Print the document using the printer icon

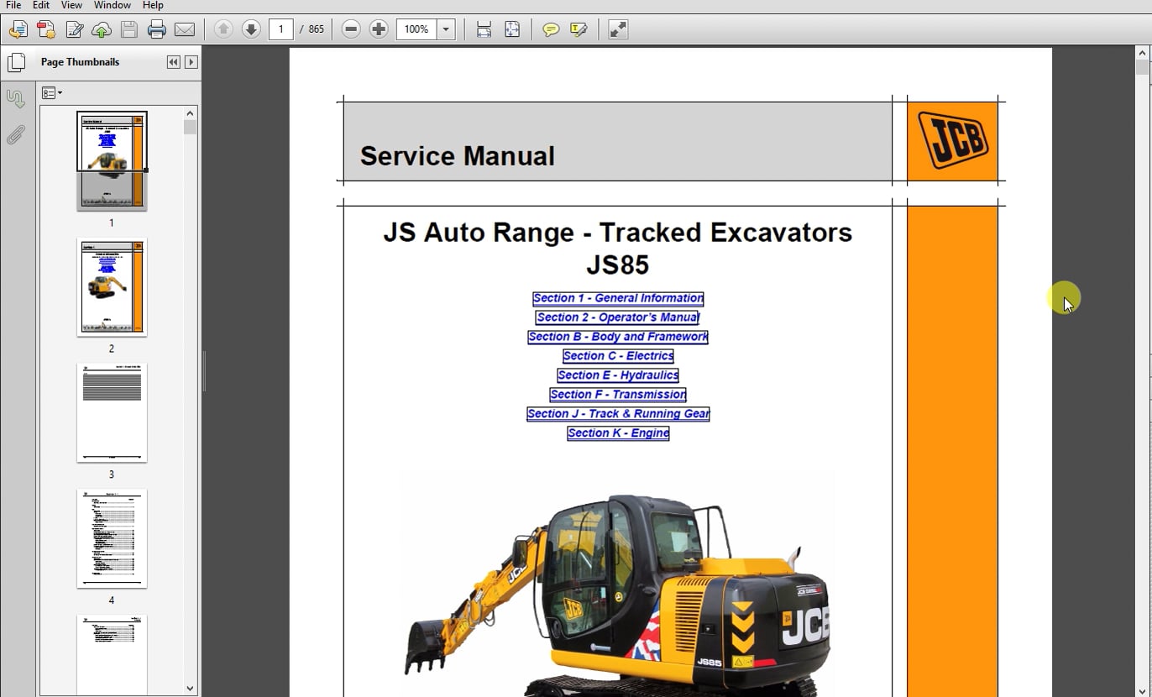157,29
